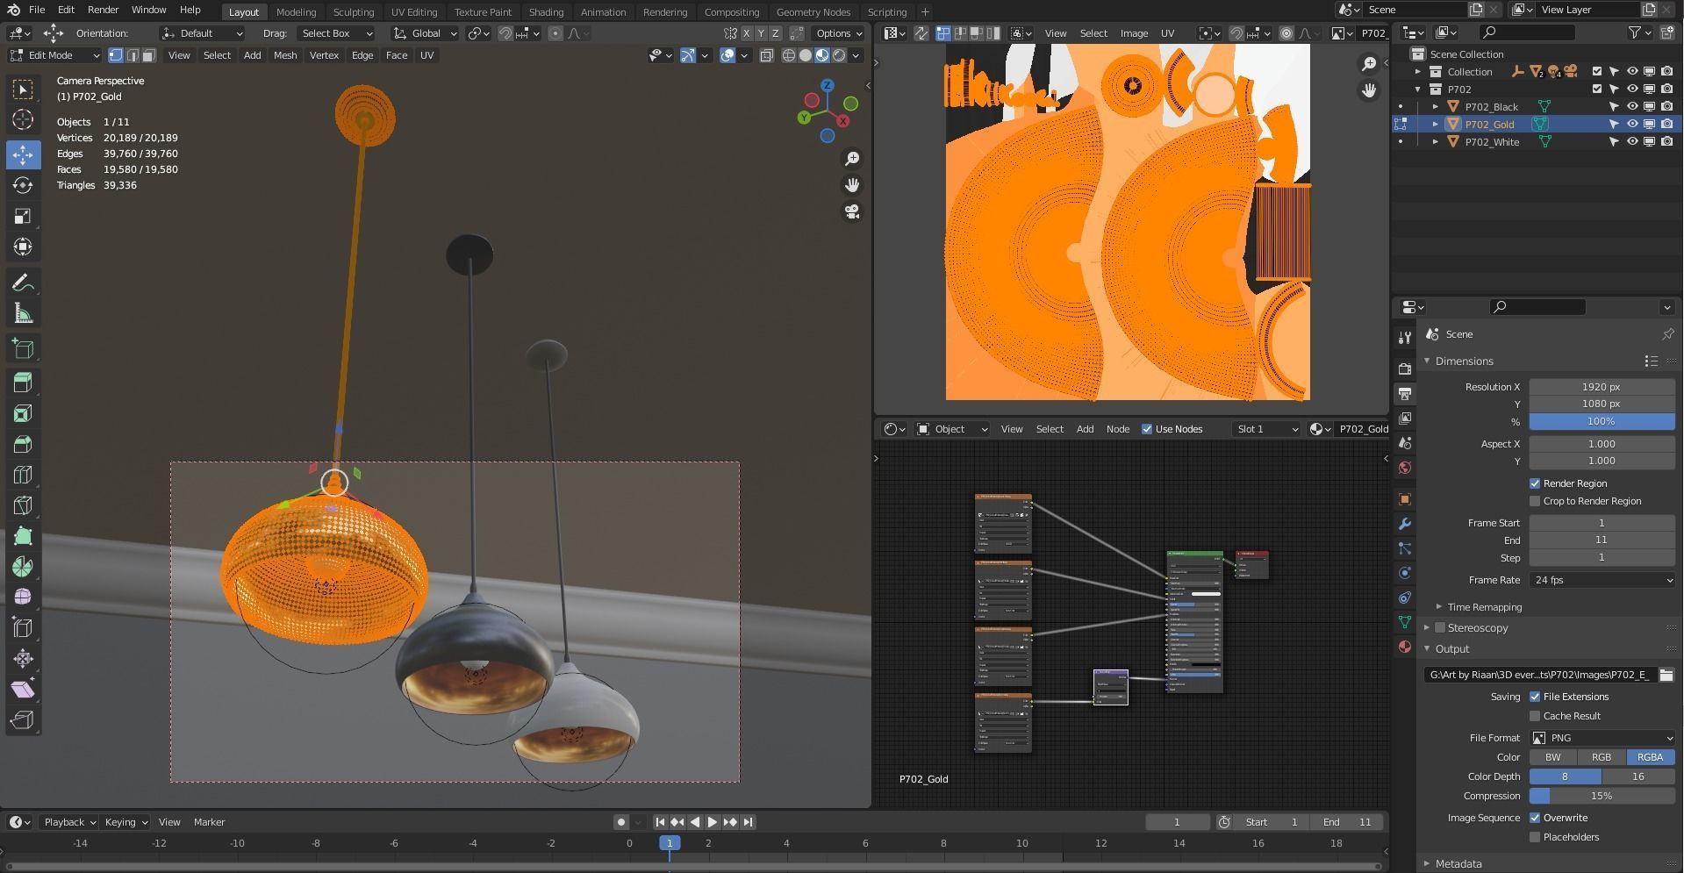Choose the Smooth tool
1684x873 pixels.
coord(23,598)
